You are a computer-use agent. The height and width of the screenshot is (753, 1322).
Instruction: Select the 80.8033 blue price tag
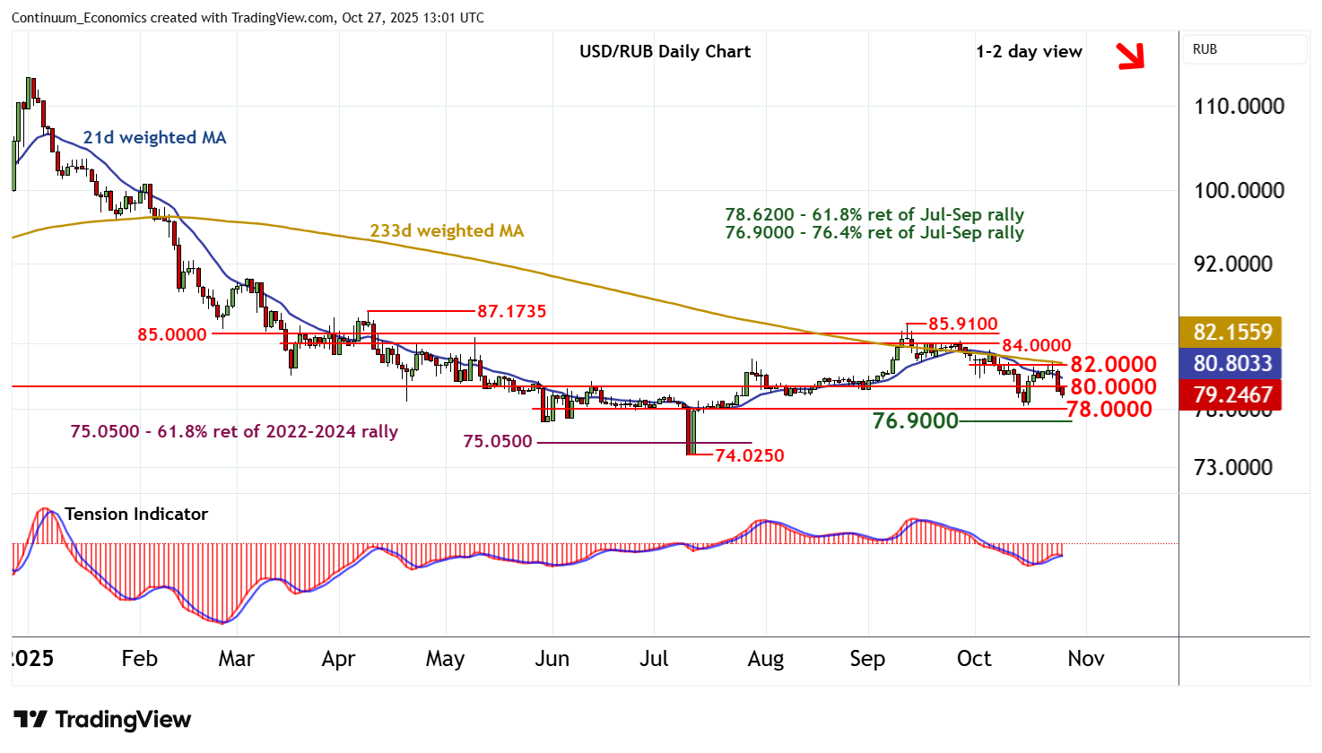[x=1231, y=363]
